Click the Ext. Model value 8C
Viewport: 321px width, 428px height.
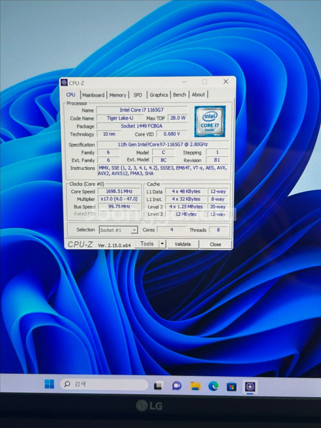tap(163, 160)
